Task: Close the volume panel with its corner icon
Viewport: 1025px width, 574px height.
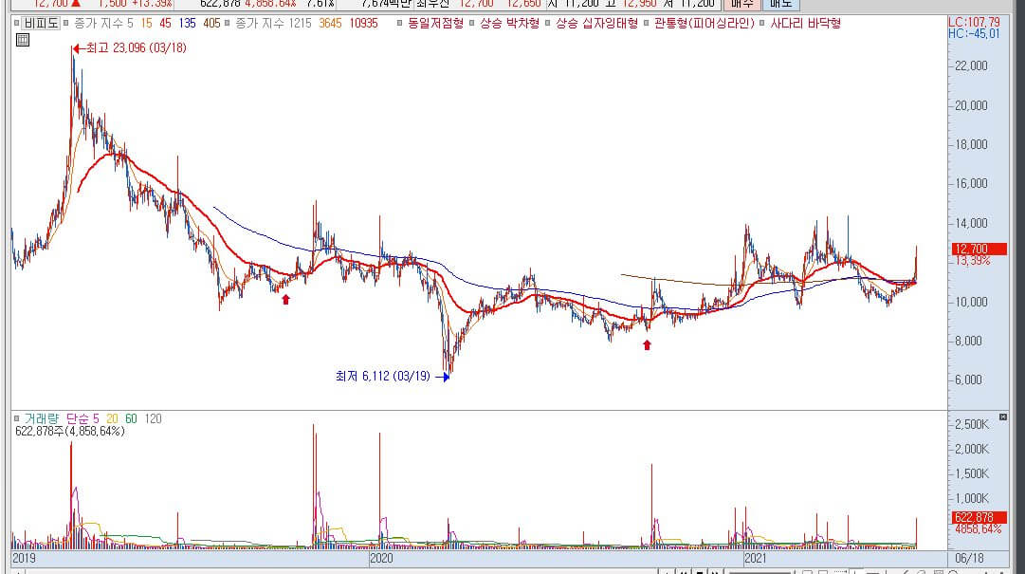Action: point(1003,417)
